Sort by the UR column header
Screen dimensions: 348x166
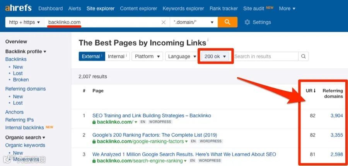[311, 91]
